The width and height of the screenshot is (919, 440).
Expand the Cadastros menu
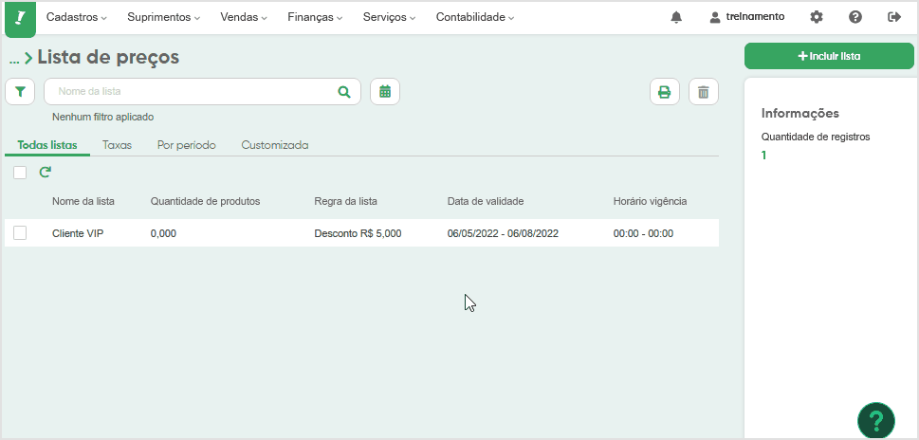pos(77,18)
